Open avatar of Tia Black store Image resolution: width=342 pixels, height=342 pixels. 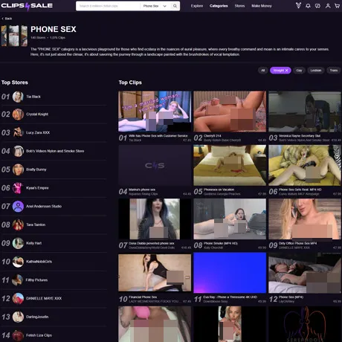(18, 97)
